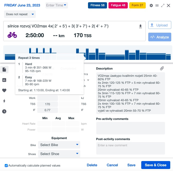173x171 pixels.
Task: Open the clock sidebar icon
Action: coord(4,111)
